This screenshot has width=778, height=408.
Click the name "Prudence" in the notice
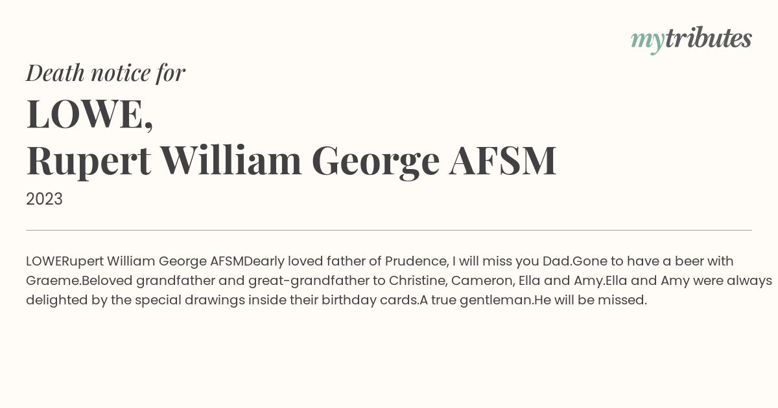tap(416, 262)
